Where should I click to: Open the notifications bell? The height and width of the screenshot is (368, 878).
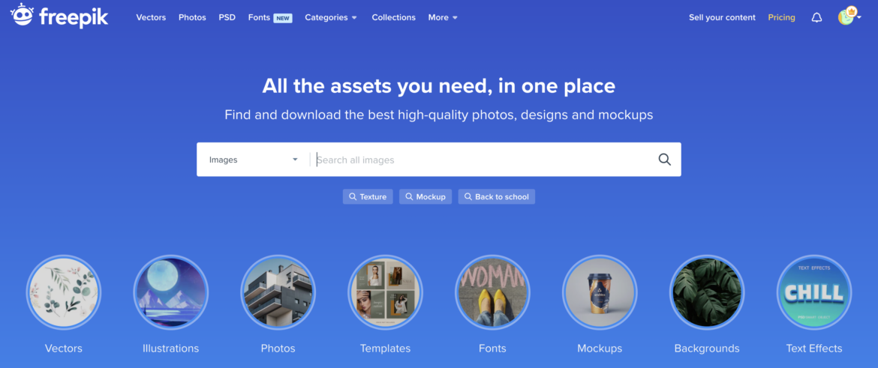(816, 17)
